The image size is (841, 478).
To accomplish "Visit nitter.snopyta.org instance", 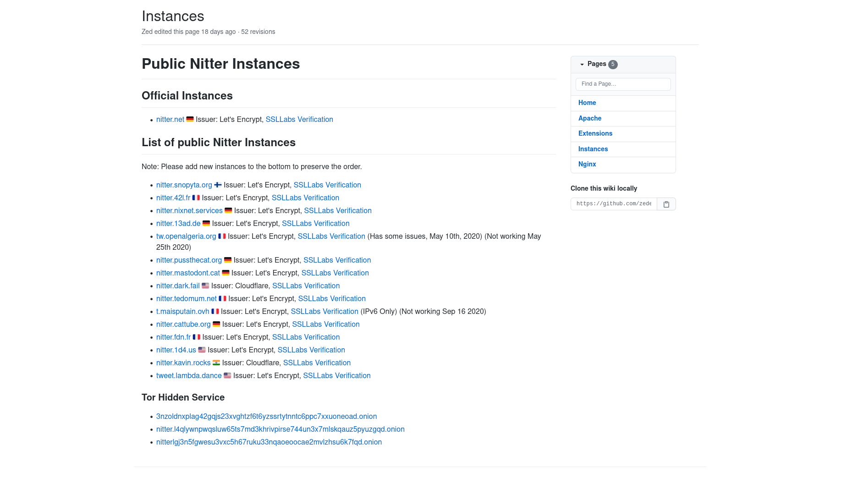I will 184,185.
